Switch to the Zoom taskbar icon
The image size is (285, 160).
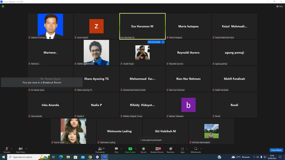105,157
